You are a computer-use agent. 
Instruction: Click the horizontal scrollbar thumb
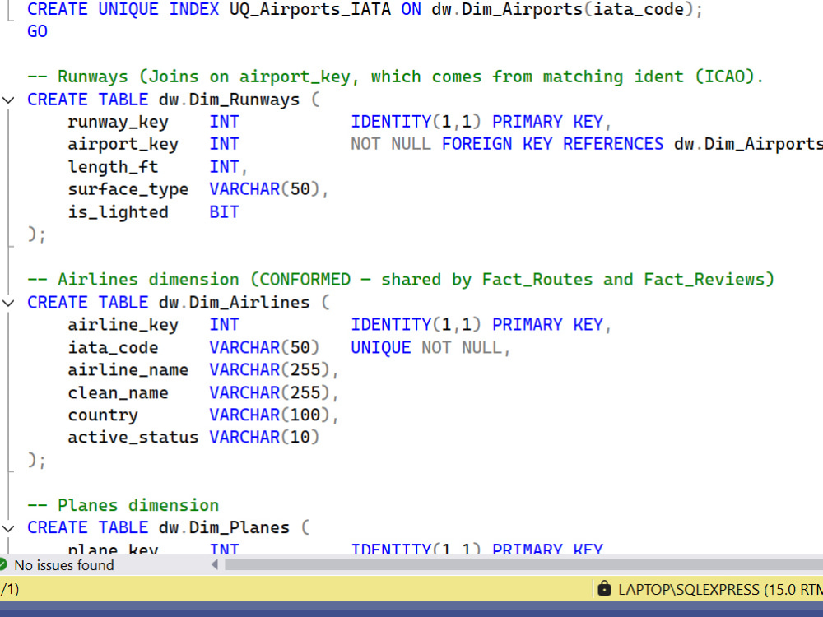[523, 565]
